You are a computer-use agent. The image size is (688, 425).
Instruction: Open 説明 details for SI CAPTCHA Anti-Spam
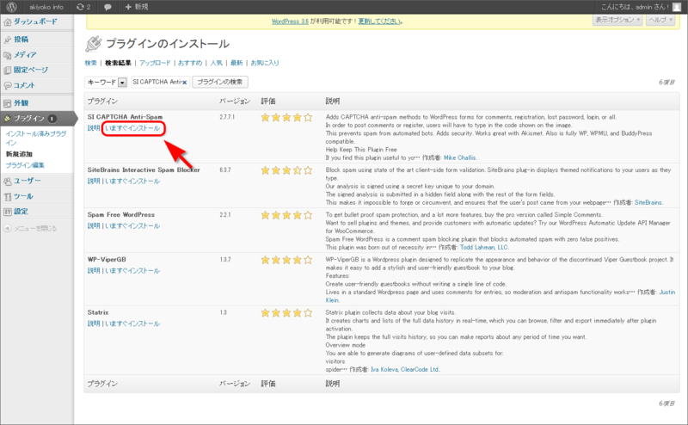point(94,128)
